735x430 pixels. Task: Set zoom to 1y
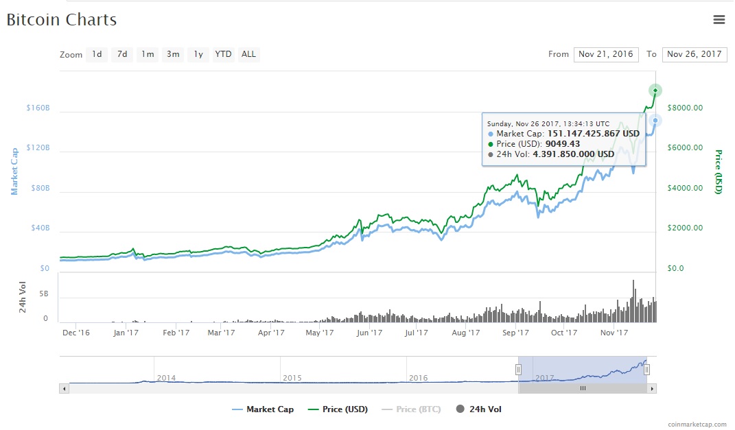(x=198, y=54)
